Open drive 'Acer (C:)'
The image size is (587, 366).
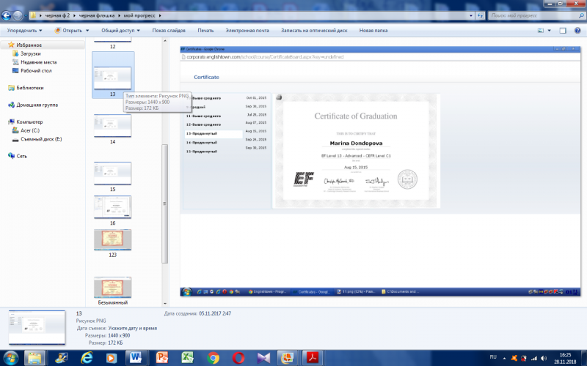[30, 130]
